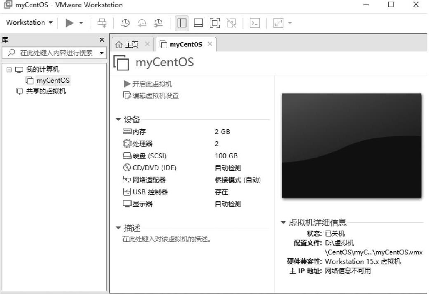Open the stretch display dropdown arrow
Image resolution: width=429 pixels, height=294 pixels.
point(290,23)
